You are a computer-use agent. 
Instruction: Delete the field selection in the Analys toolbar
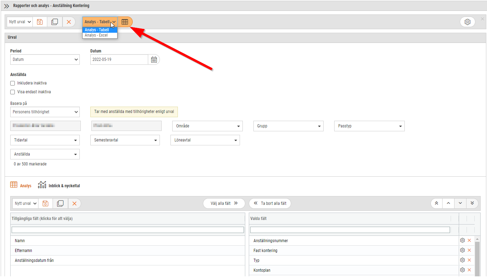74,203
